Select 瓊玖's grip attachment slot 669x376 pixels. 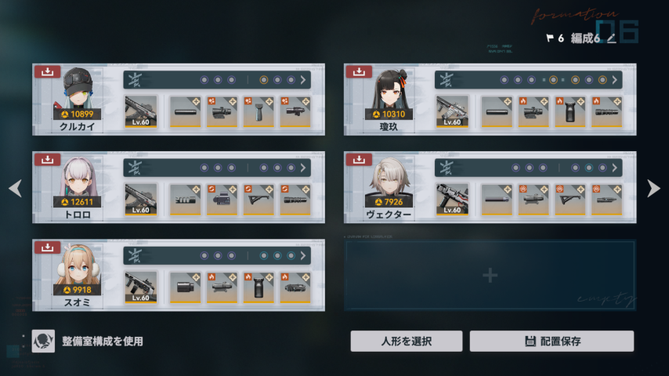coord(570,111)
